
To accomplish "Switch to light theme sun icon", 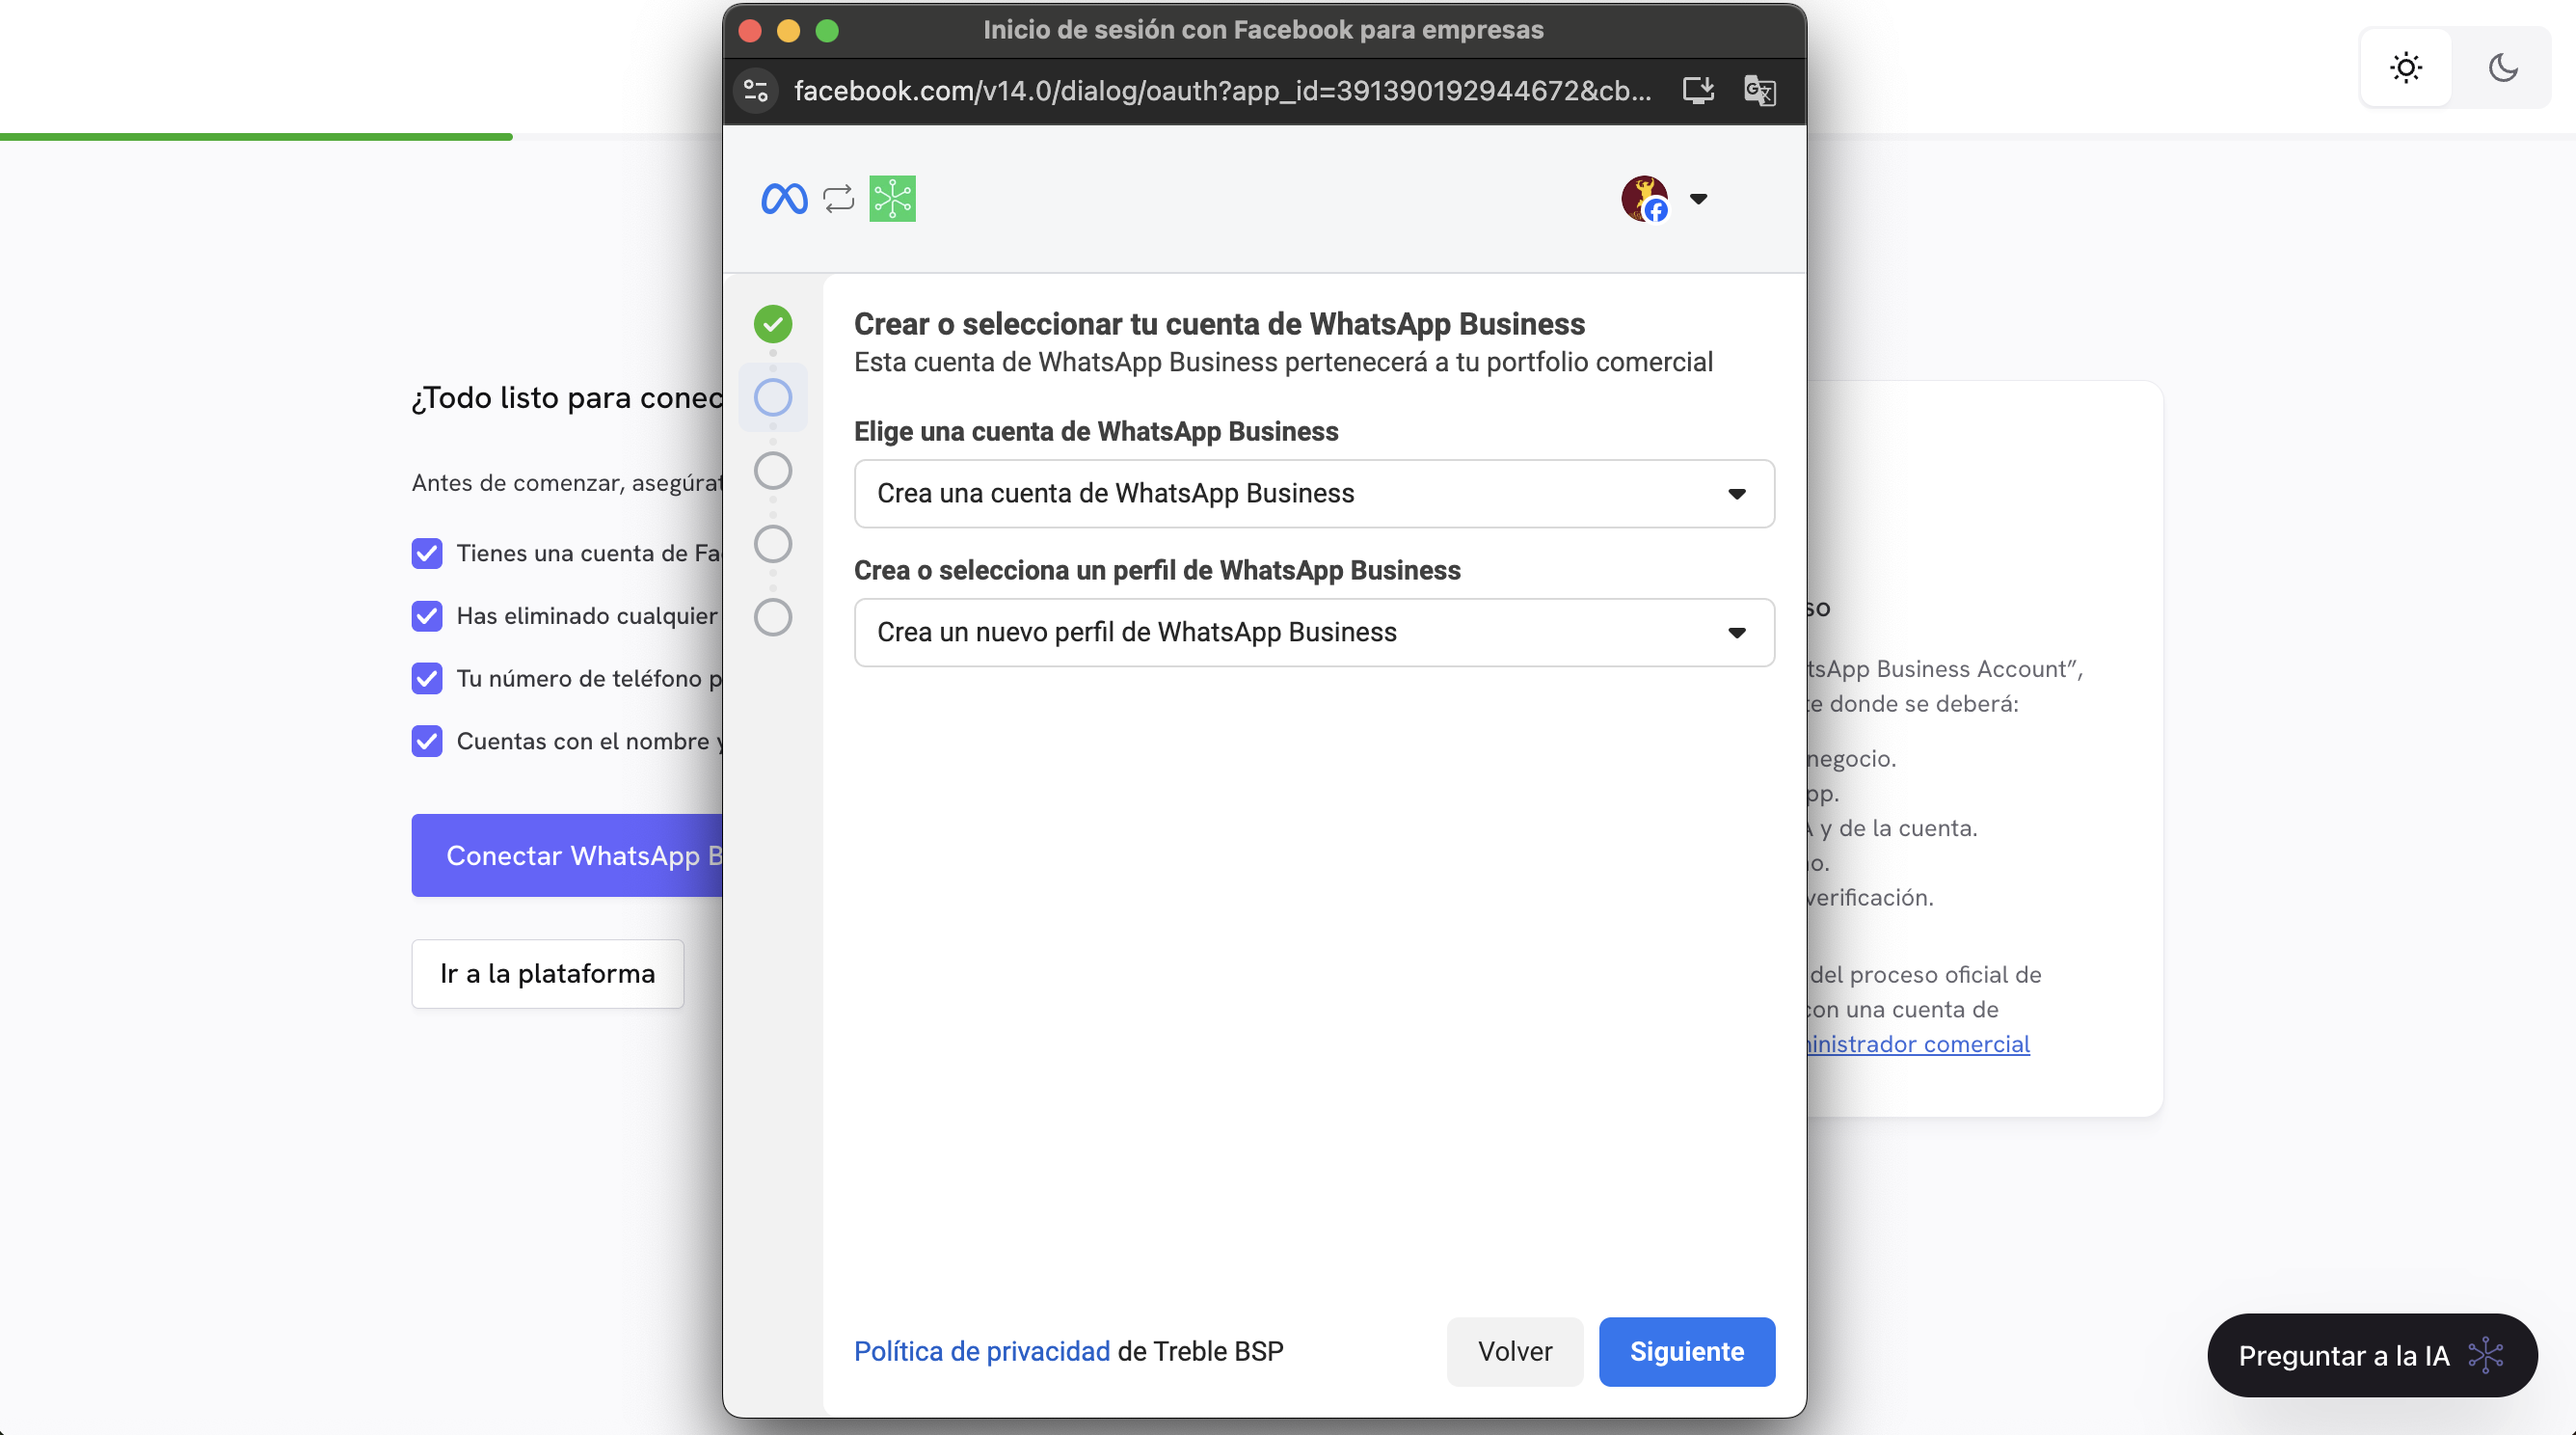I will pyautogui.click(x=2406, y=68).
